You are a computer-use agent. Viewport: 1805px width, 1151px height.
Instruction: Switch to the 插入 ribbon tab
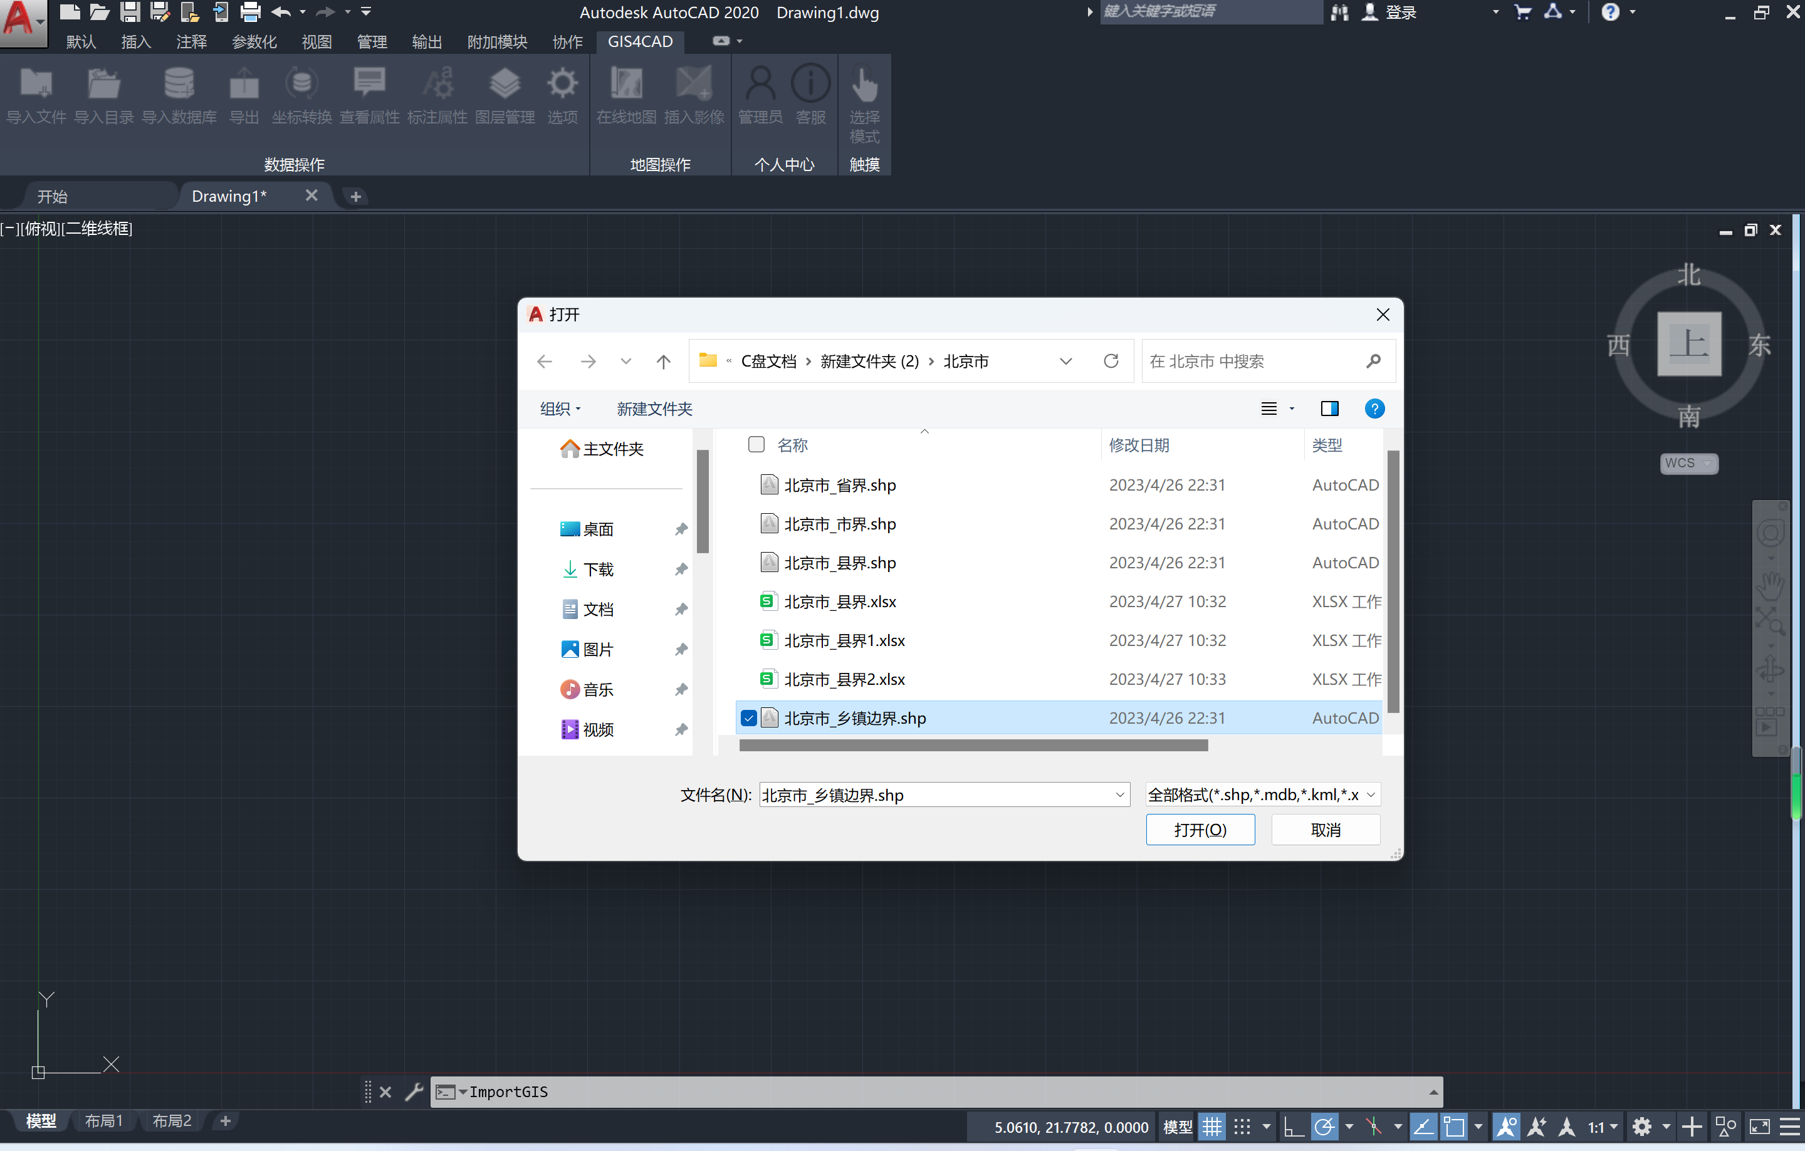[135, 42]
